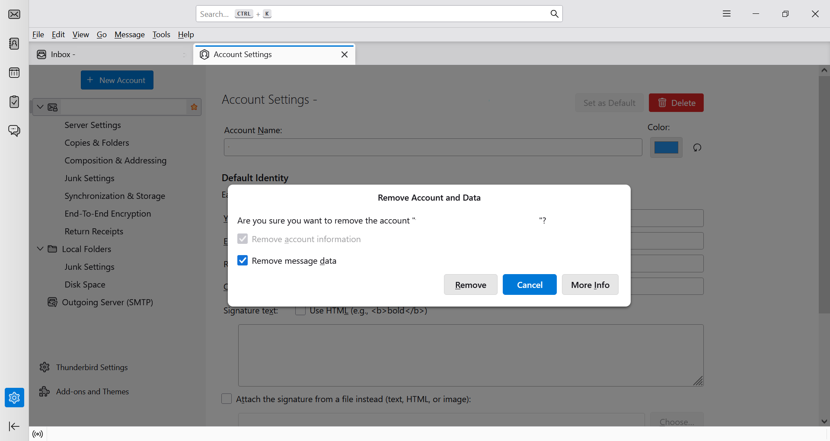Select the Account Settings tab
Screen dimensions: 830x441
coord(274,54)
